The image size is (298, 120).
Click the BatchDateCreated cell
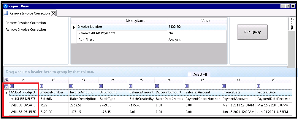pyautogui.click(x=169, y=99)
